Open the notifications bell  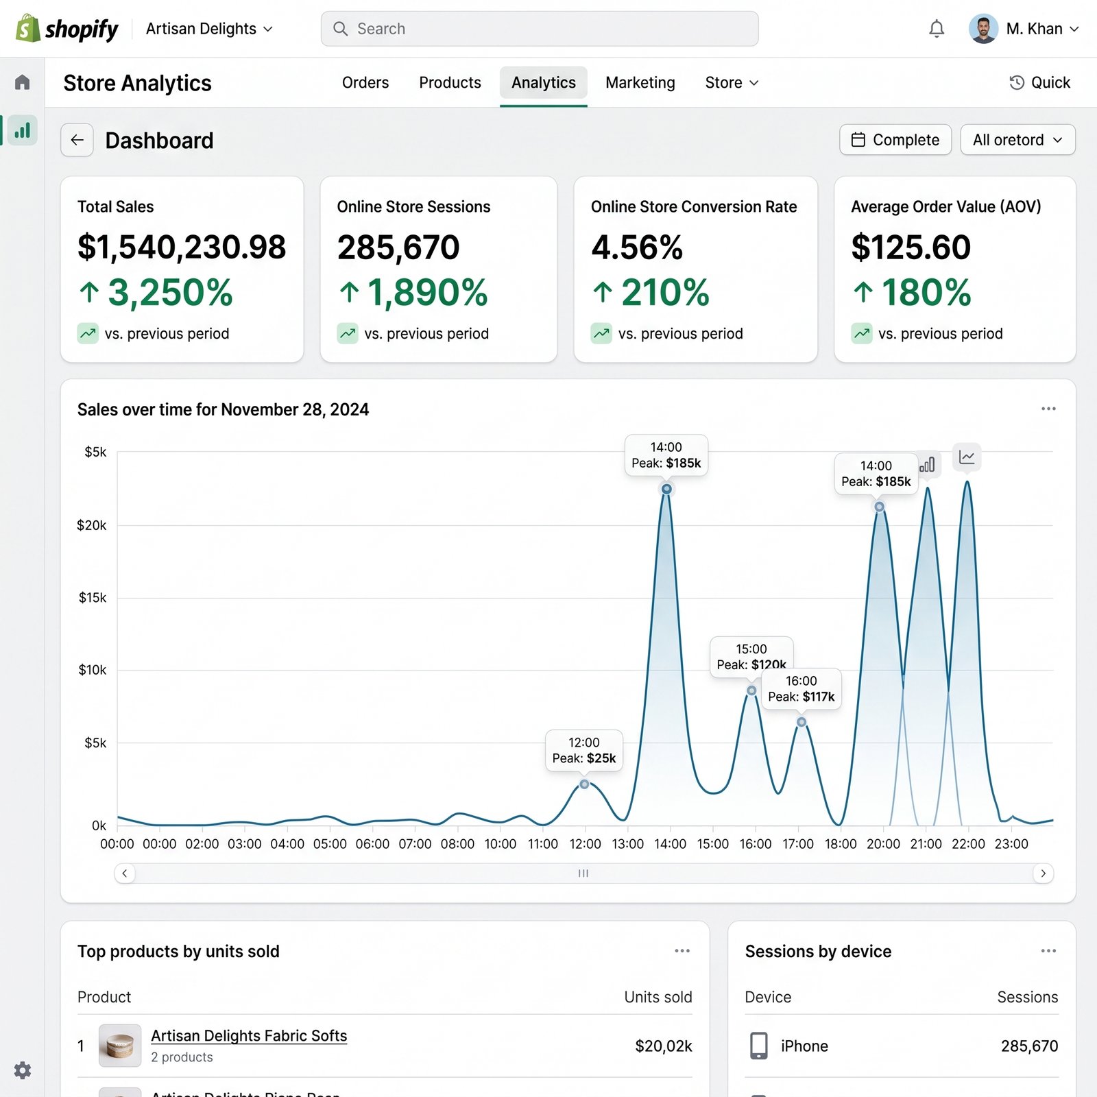[x=937, y=29]
